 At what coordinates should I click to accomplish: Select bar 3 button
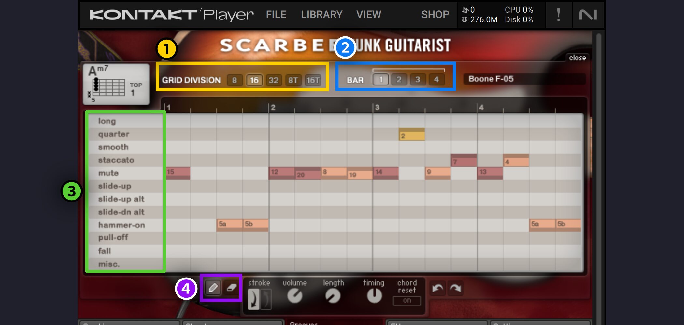[x=418, y=79]
